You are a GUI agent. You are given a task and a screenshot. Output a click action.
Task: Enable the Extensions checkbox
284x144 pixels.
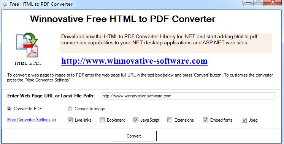pyautogui.click(x=170, y=120)
